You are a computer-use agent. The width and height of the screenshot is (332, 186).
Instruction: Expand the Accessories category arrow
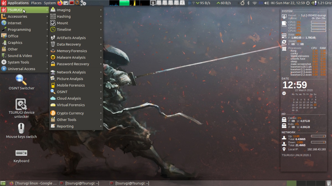point(47,17)
